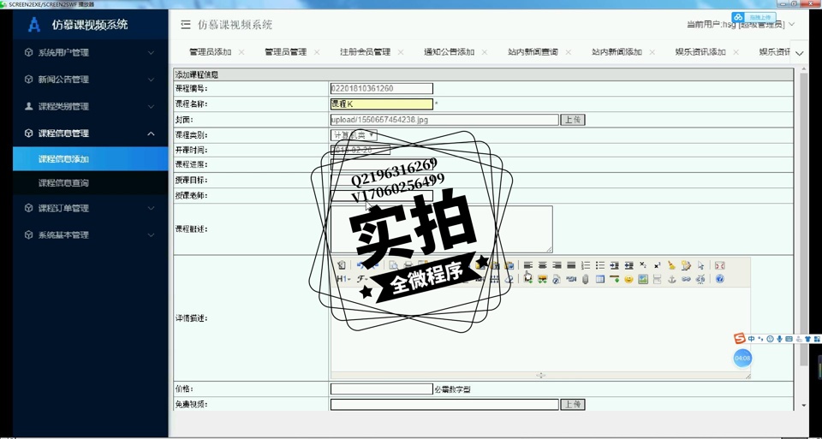The height and width of the screenshot is (439, 822).
Task: Click the clear formatting brush icon
Action: [671, 265]
